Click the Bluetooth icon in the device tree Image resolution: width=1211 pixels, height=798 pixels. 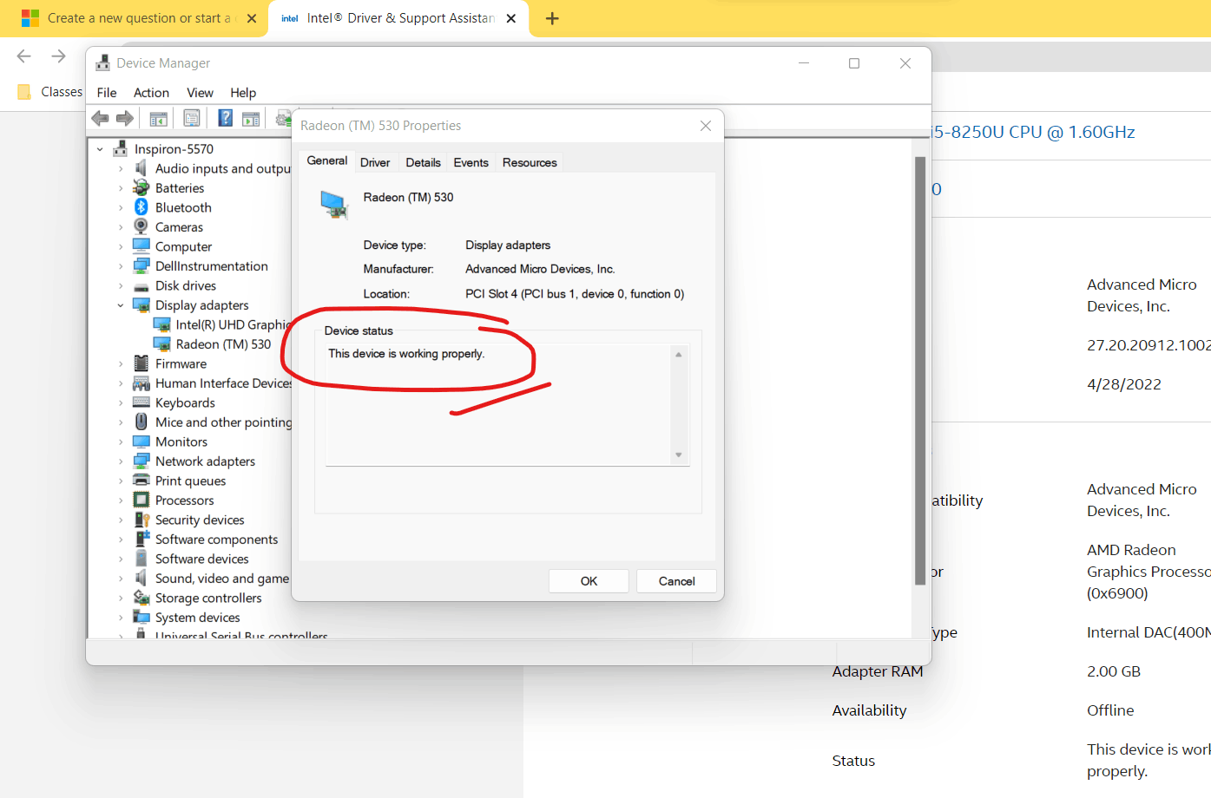(x=142, y=207)
